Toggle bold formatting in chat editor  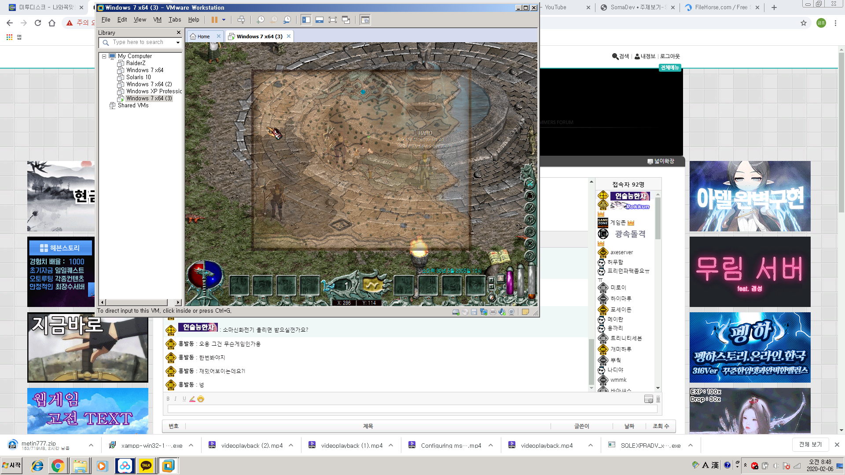168,399
